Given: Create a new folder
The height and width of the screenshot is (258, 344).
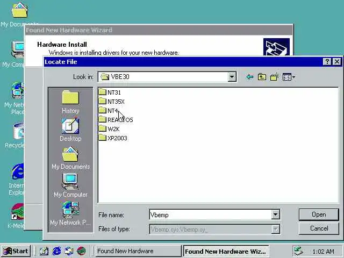Looking at the screenshot, I should (275, 77).
